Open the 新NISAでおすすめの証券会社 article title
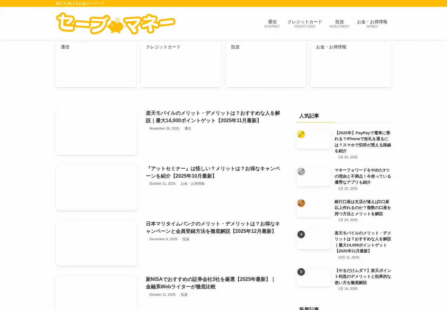447x310 pixels. click(x=211, y=283)
